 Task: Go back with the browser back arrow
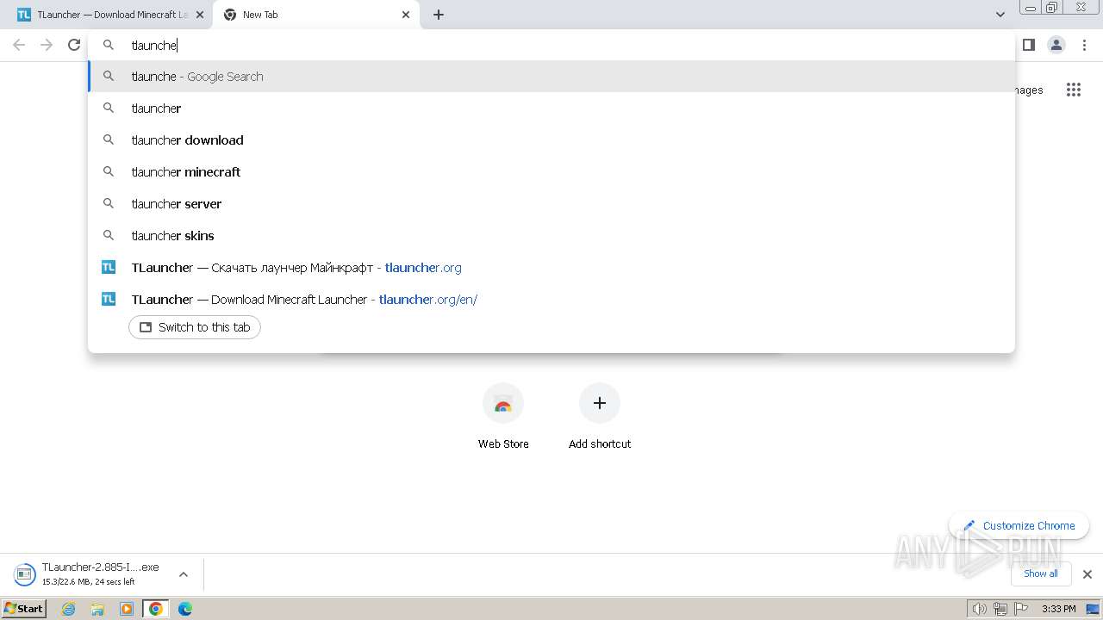(x=19, y=45)
